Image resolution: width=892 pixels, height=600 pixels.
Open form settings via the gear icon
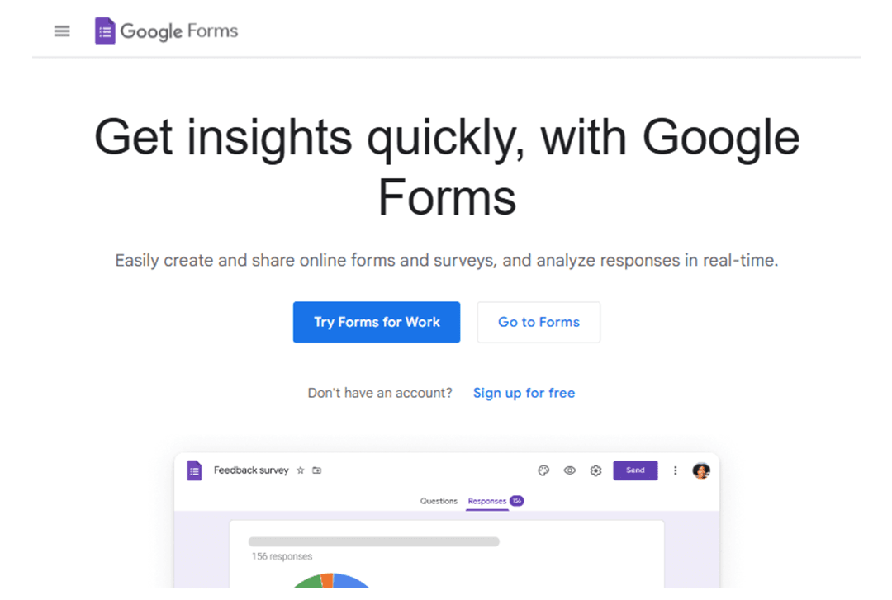click(595, 470)
